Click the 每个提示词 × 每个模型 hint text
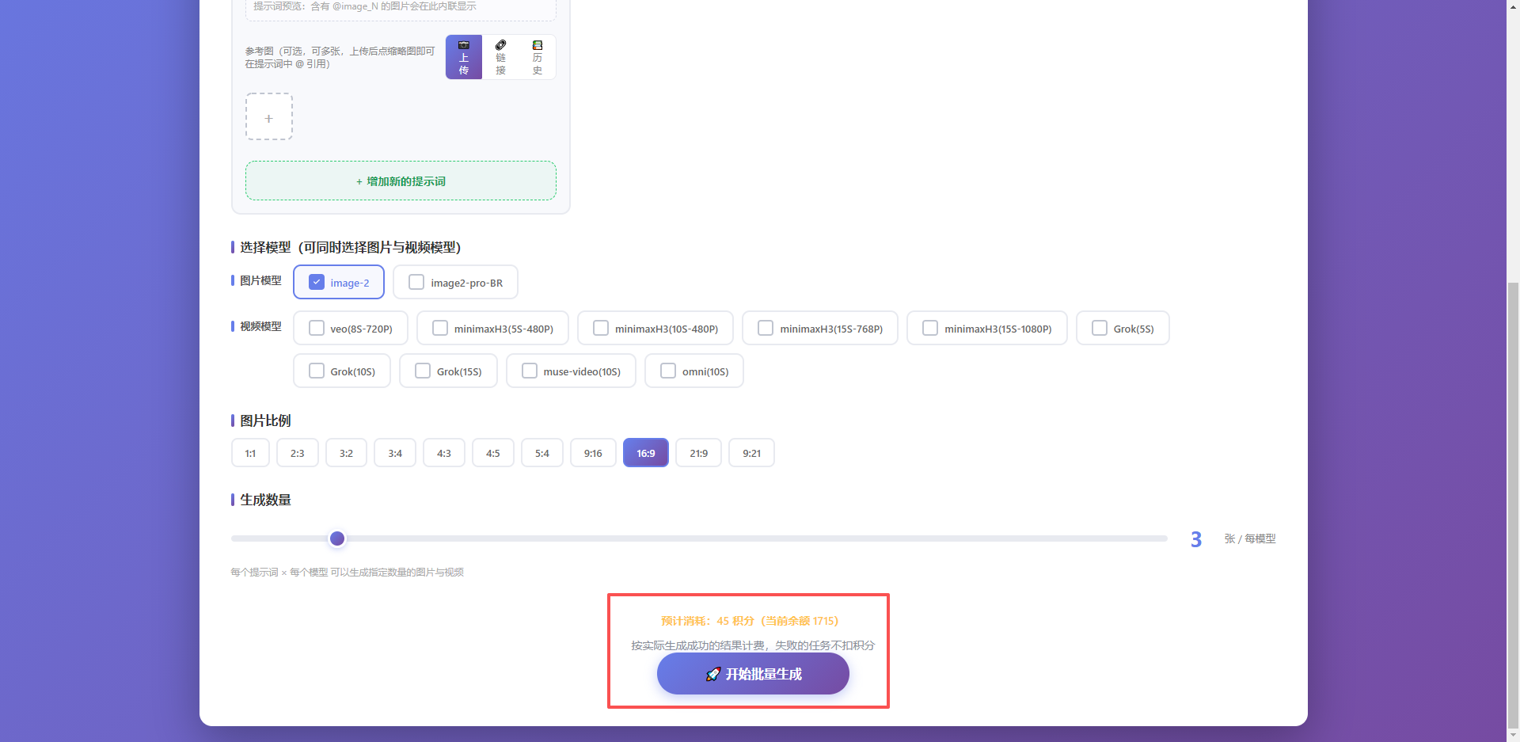The image size is (1520, 742). [x=347, y=572]
